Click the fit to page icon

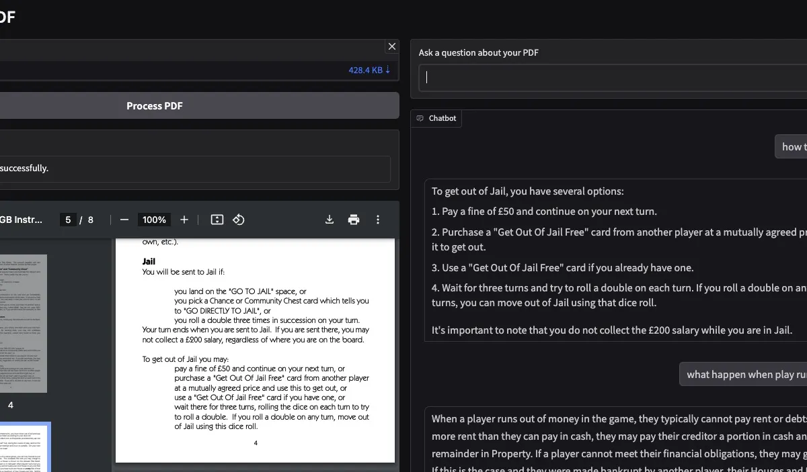tap(217, 220)
